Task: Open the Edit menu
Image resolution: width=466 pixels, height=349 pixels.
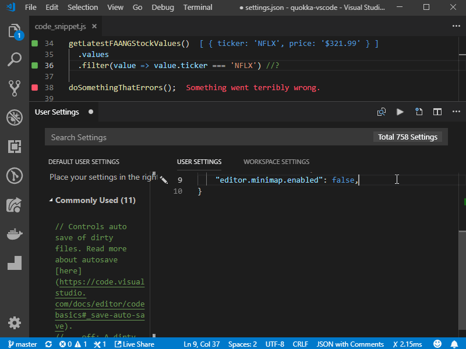Action: pos(52,8)
